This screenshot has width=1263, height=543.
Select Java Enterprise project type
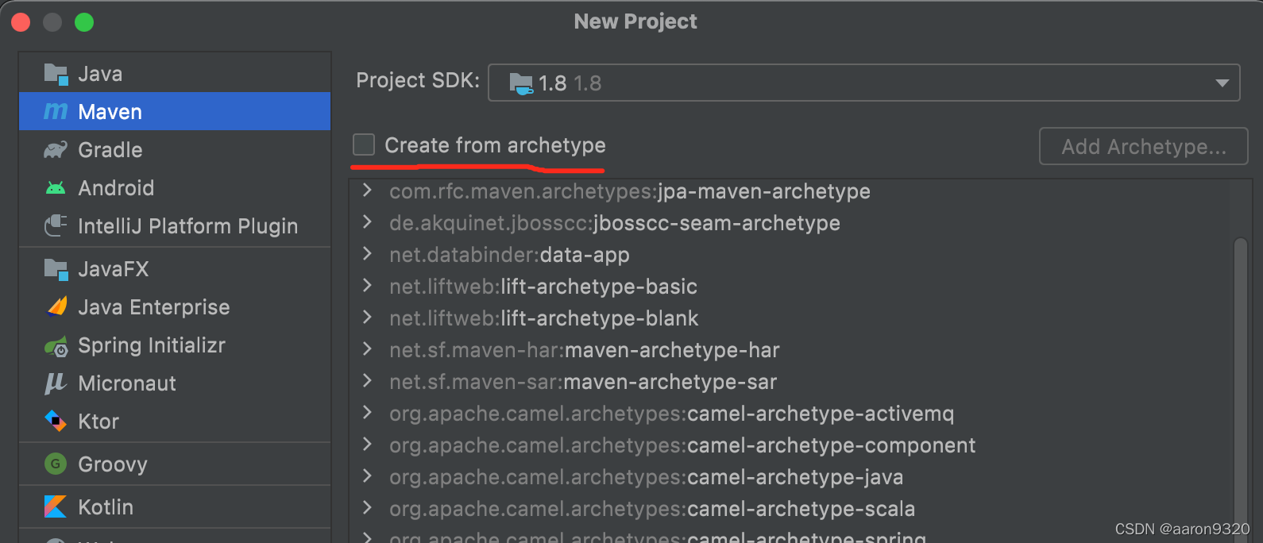[175, 307]
